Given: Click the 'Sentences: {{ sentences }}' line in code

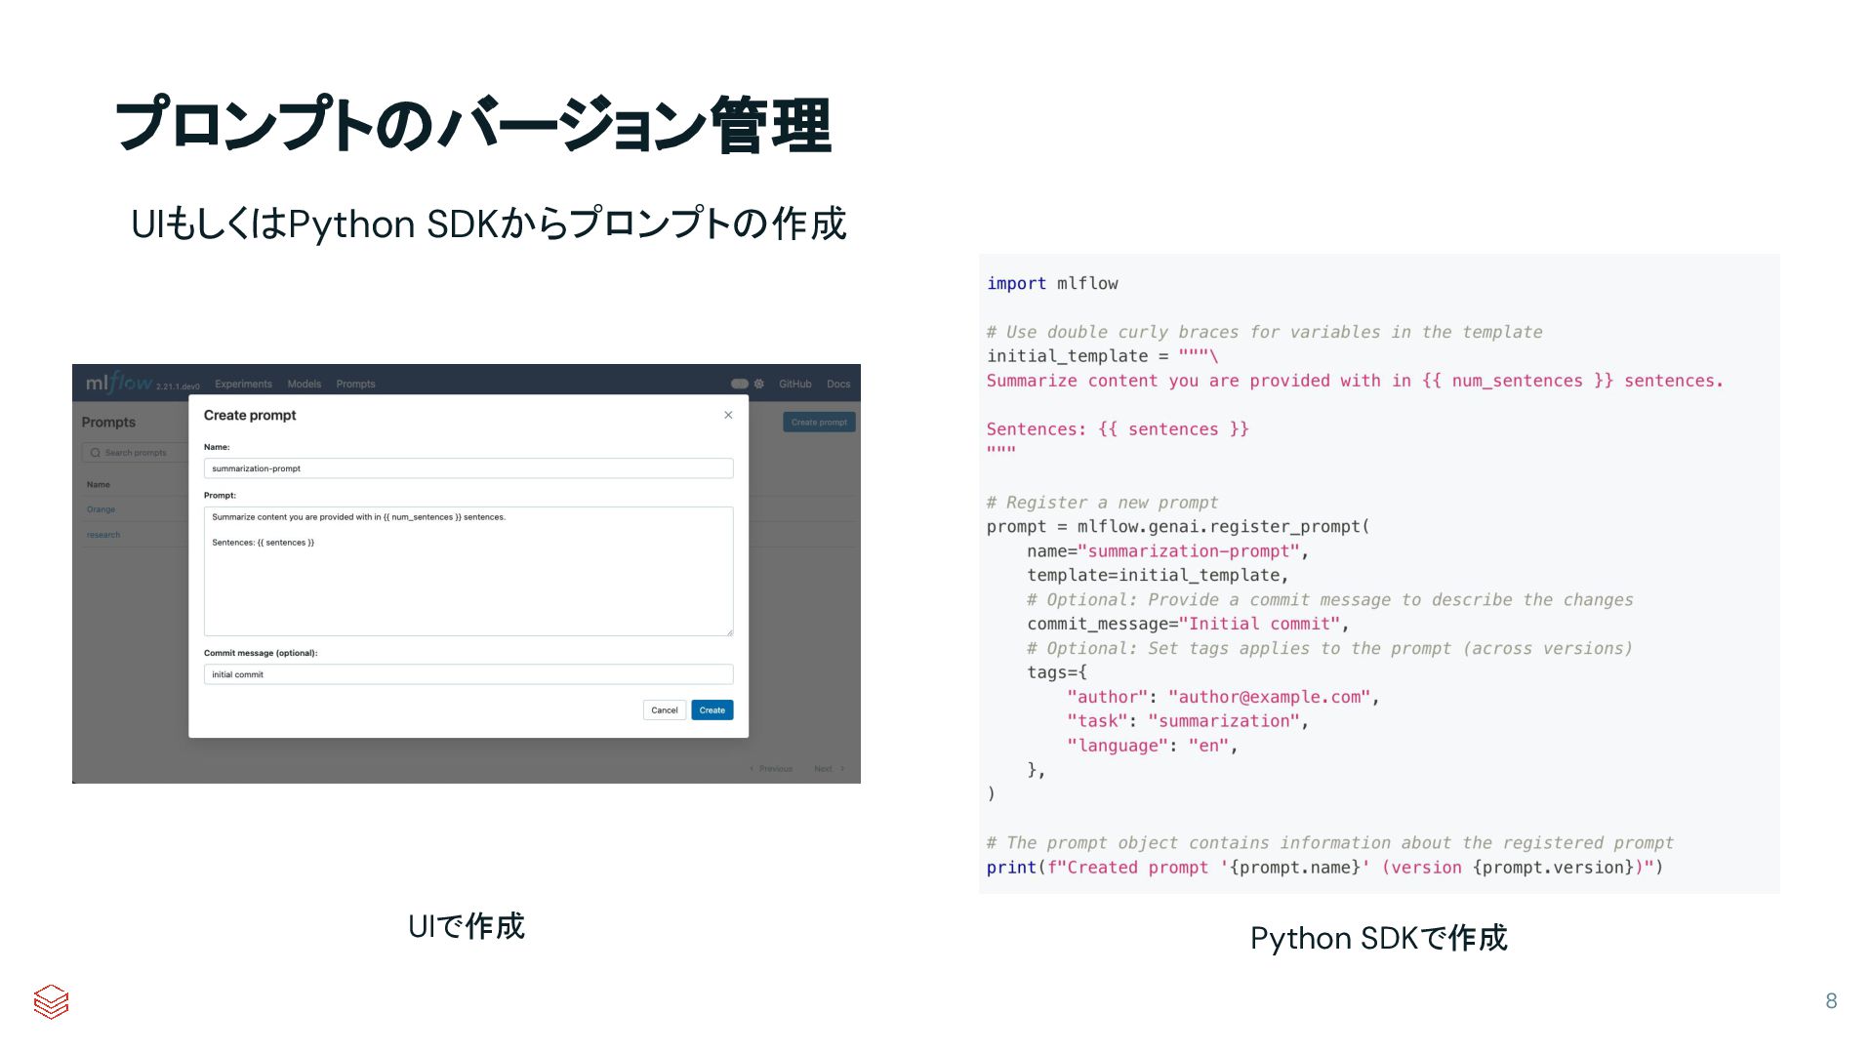Looking at the screenshot, I should pyautogui.click(x=1118, y=429).
